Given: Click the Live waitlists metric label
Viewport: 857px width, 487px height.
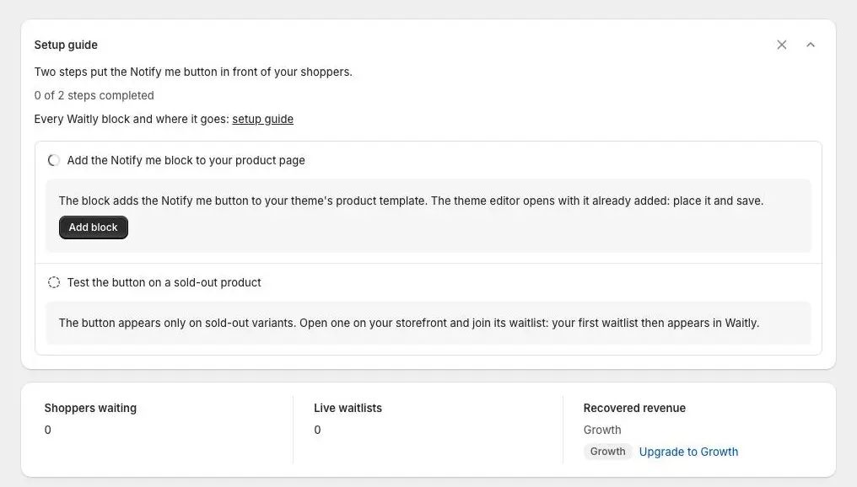Looking at the screenshot, I should point(348,408).
